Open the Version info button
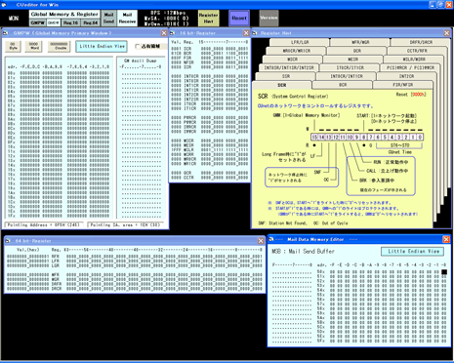This screenshot has width=454, height=363. coord(268,19)
